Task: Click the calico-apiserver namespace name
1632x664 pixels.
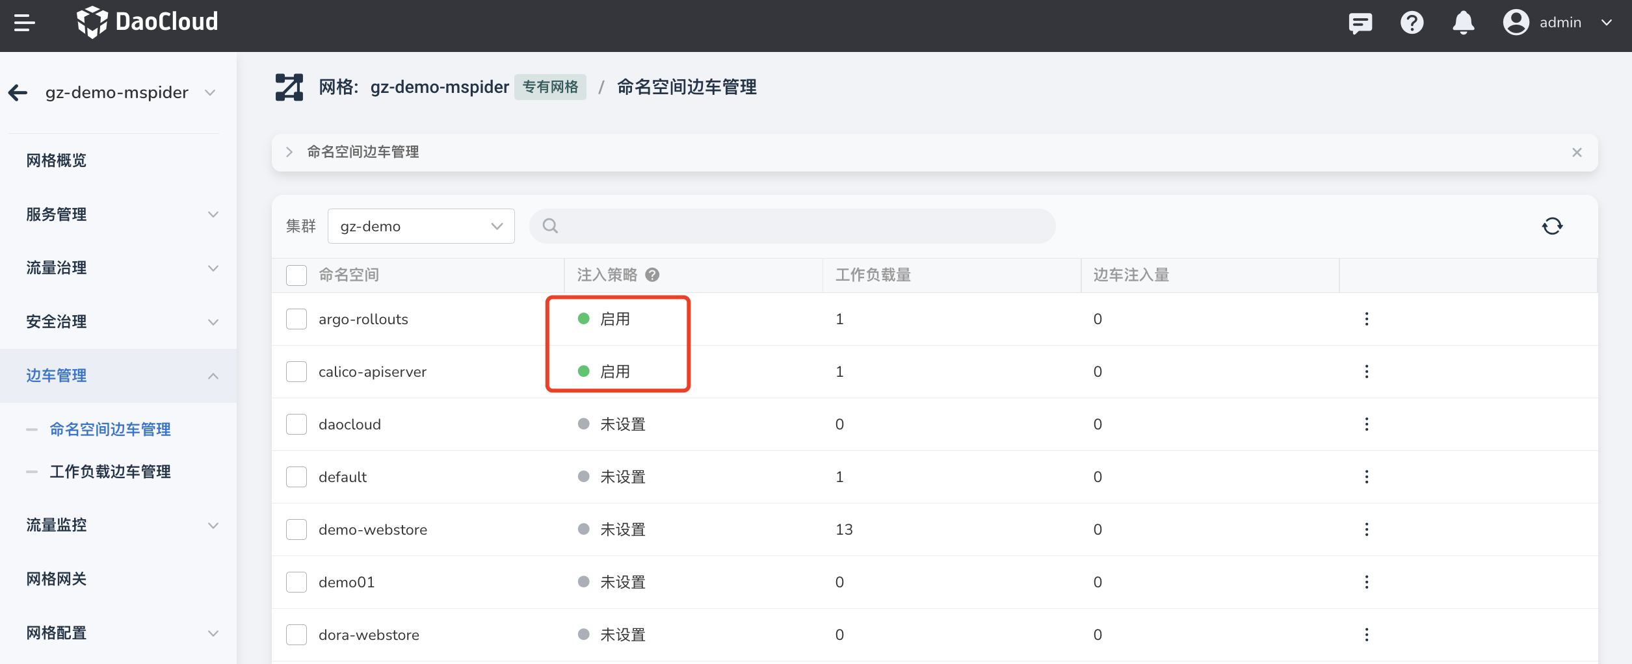Action: pos(373,372)
